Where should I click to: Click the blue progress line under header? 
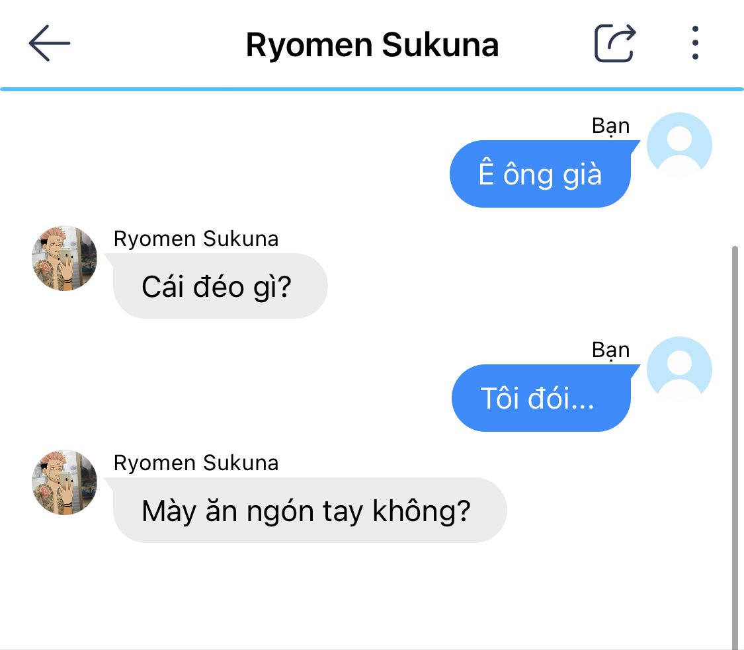coord(372,89)
